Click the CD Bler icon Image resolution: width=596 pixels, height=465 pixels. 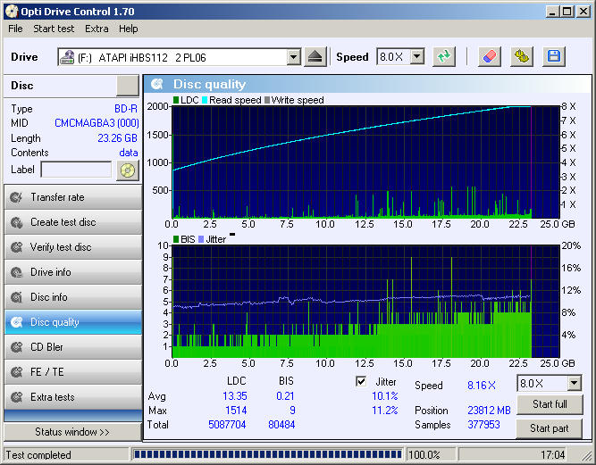(x=16, y=347)
